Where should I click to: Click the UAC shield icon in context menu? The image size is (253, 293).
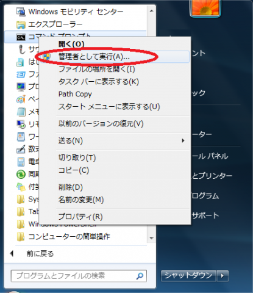pos(47,57)
